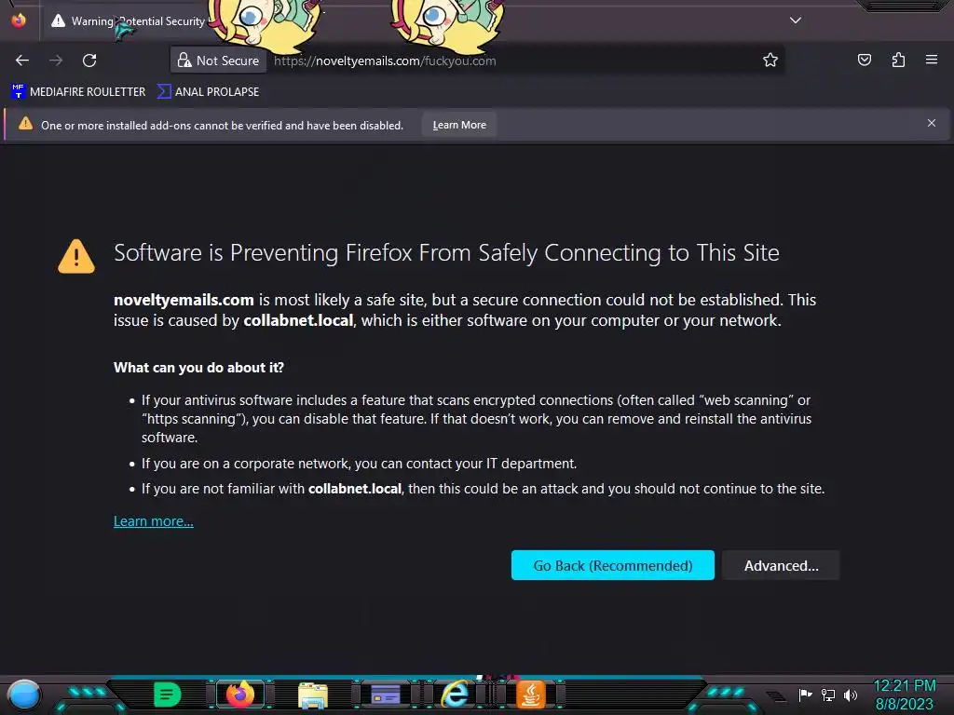Viewport: 954px width, 715px height.
Task: Switch to Firefox in the taskbar
Action: (x=240, y=695)
